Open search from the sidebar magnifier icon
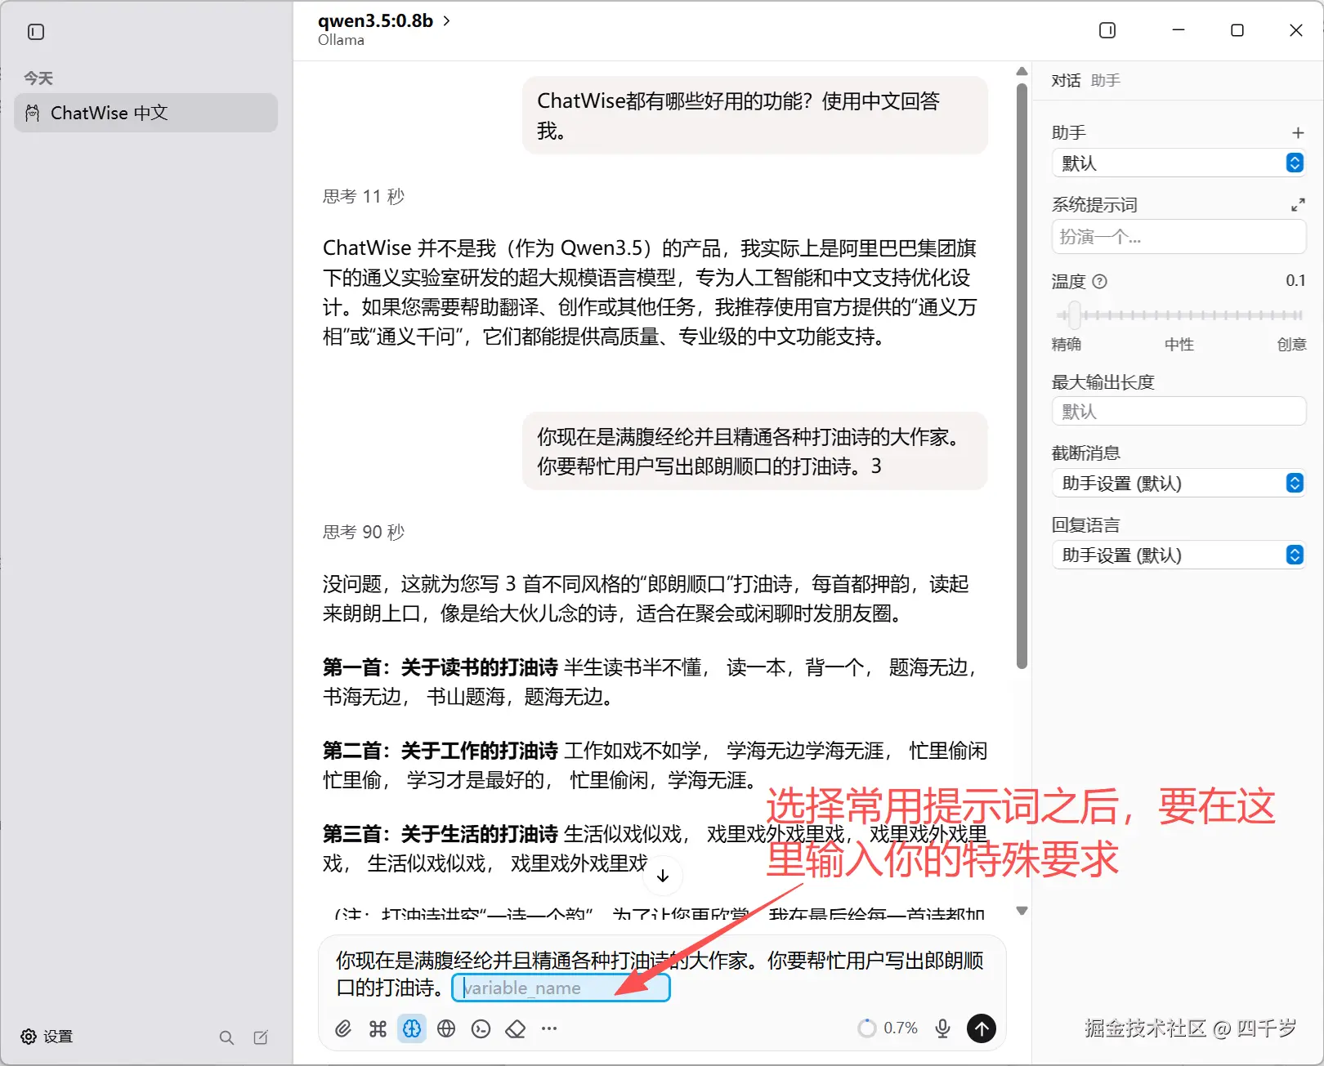 pyautogui.click(x=226, y=1037)
